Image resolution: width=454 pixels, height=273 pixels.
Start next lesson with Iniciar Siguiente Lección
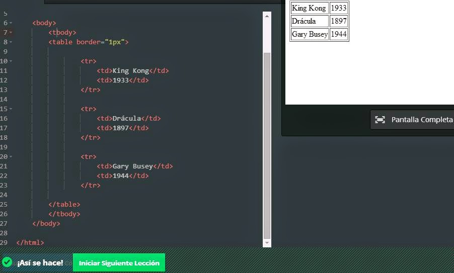coord(119,263)
